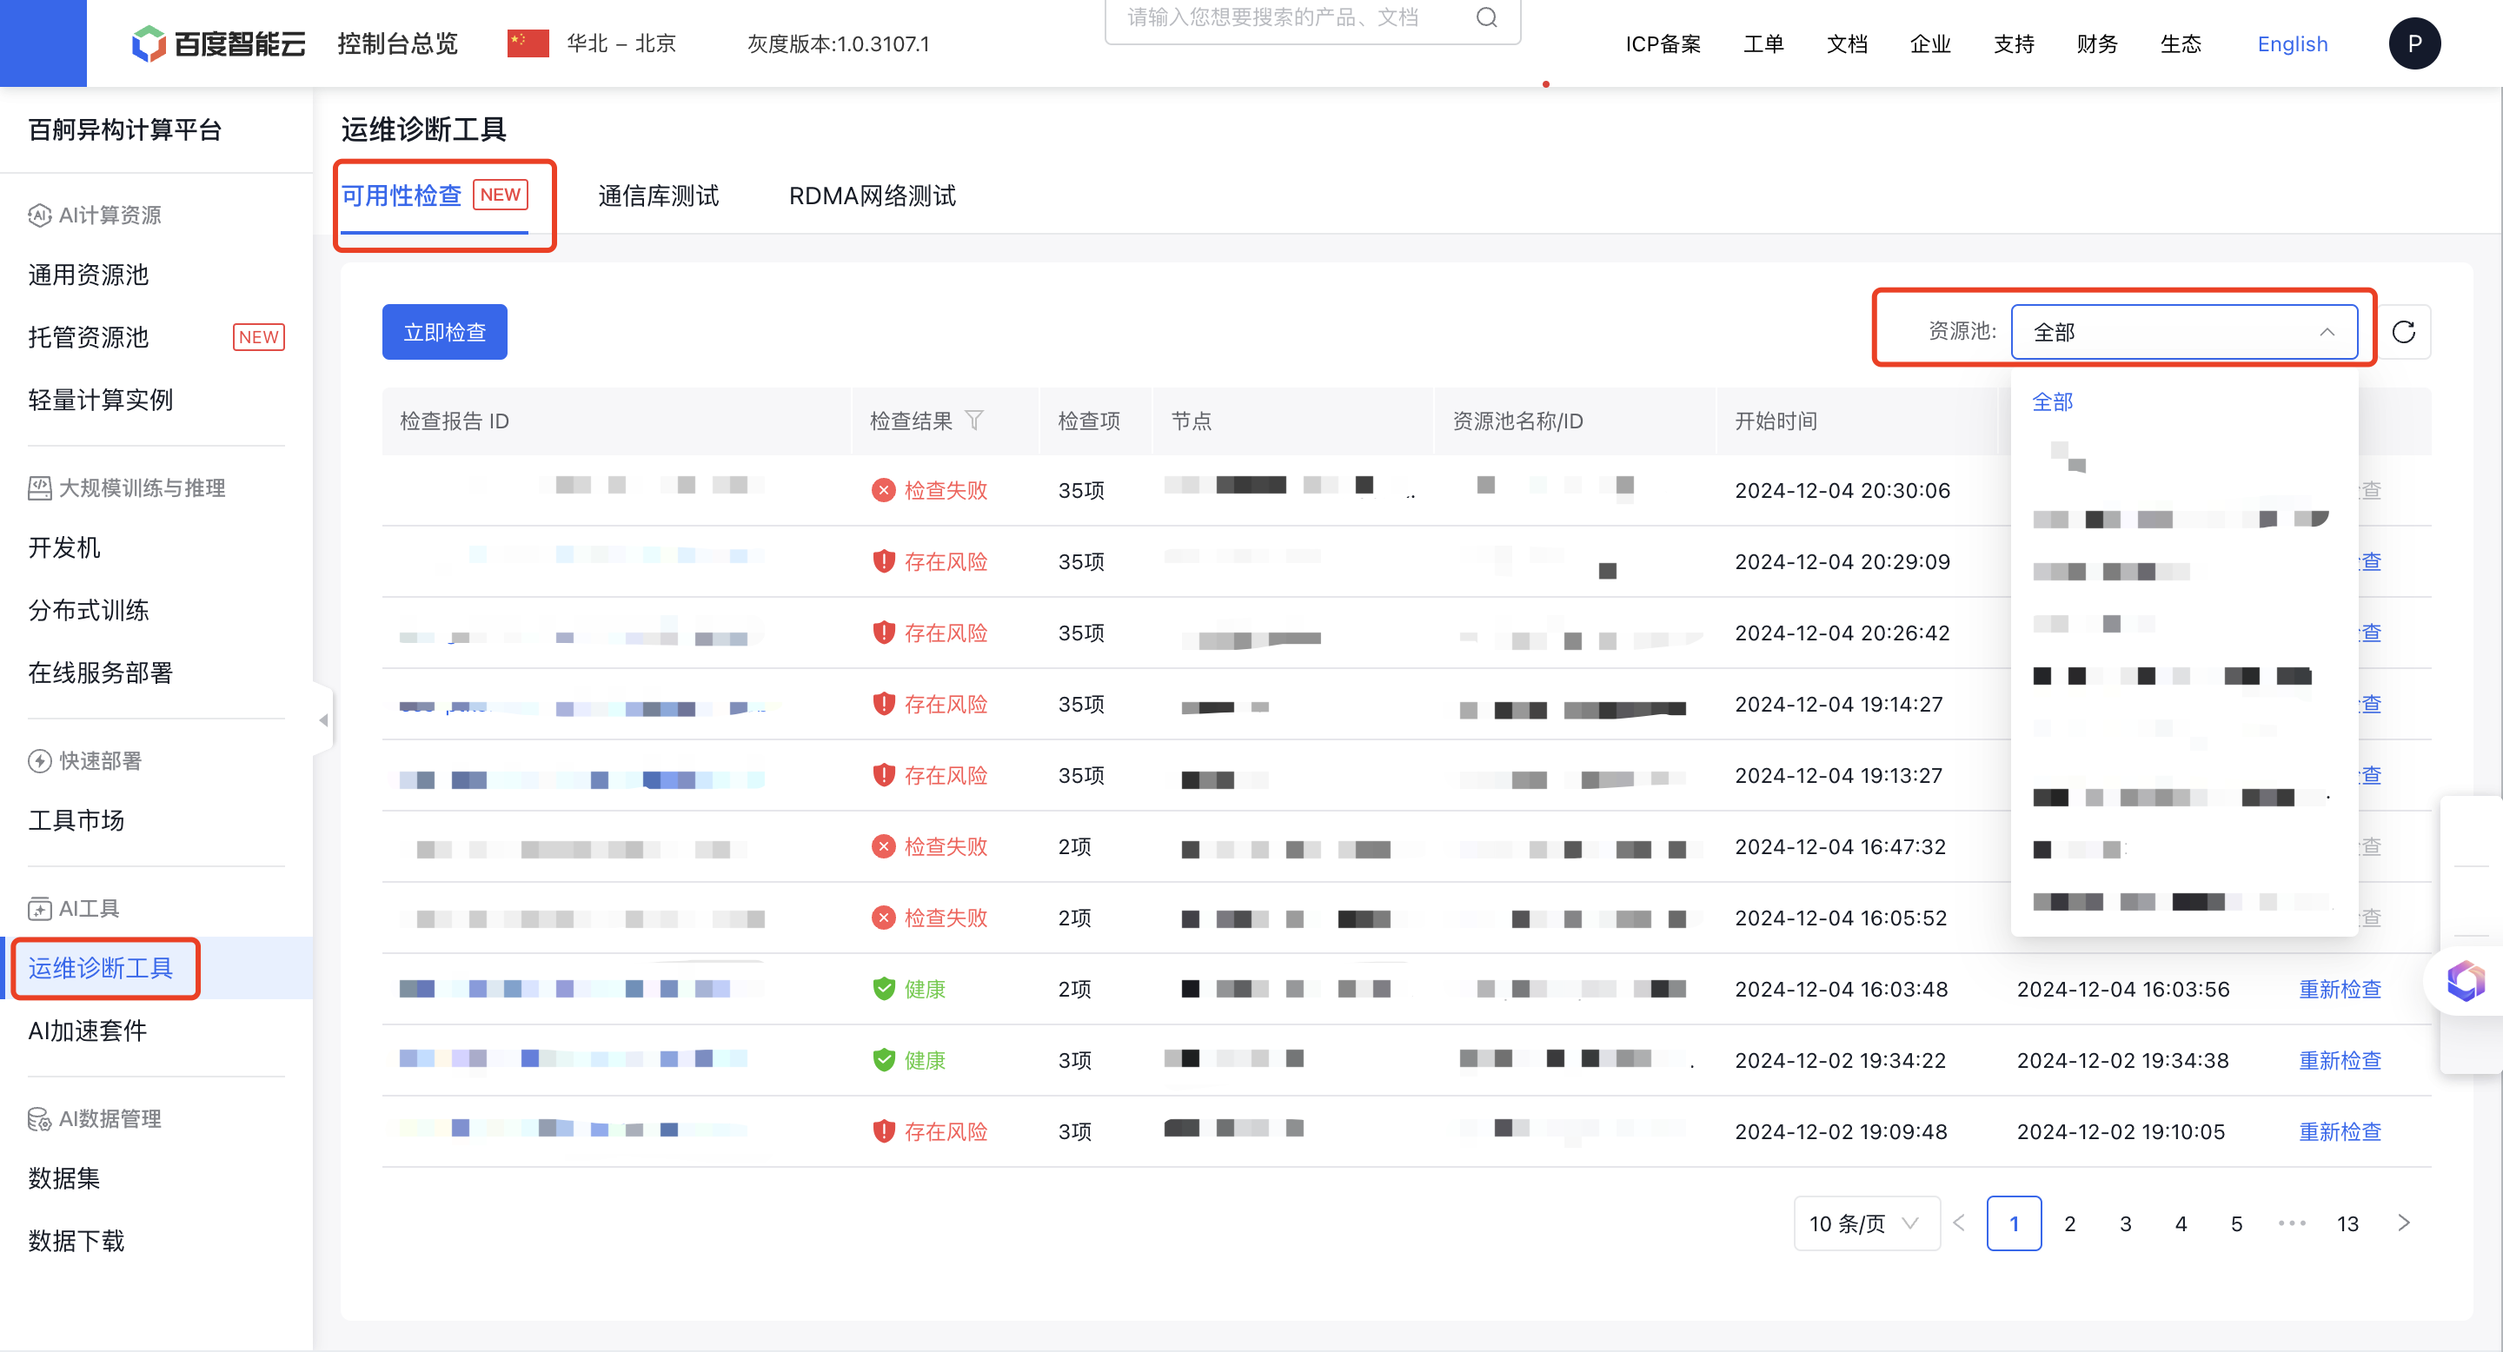Viewport: 2503px width, 1352px height.
Task: Click the AI数据管理 section icon
Action: (x=40, y=1119)
